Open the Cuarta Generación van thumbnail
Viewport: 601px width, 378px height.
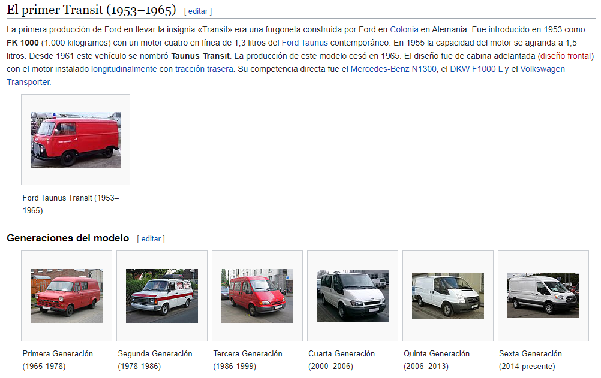(353, 296)
